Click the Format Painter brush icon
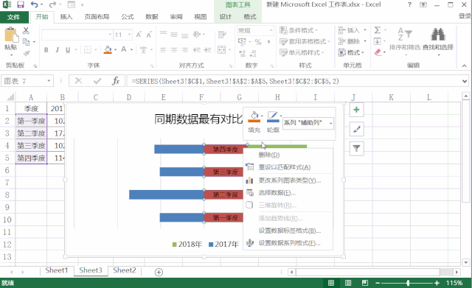The height and width of the screenshot is (288, 472). tap(27, 53)
